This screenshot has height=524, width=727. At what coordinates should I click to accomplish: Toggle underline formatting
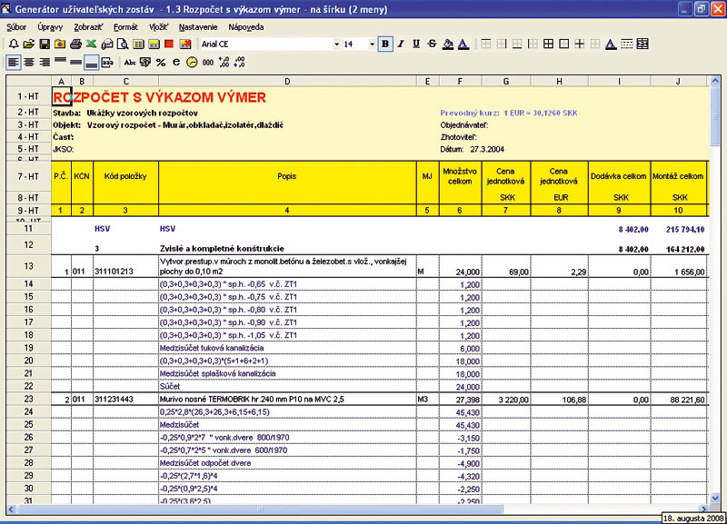416,44
